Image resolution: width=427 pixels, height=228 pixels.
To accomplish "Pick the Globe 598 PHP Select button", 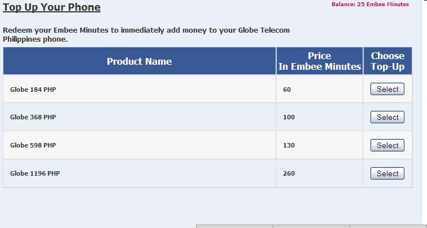I will coord(387,145).
